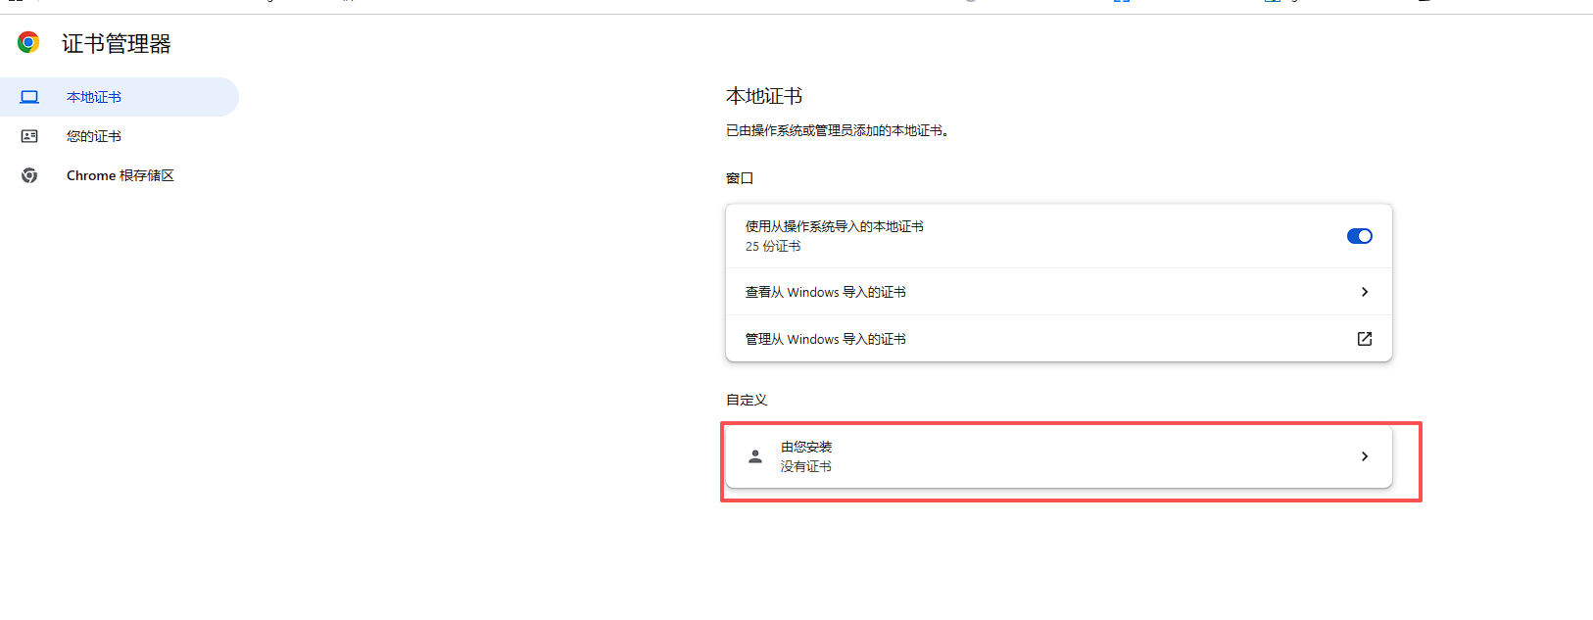The image size is (1593, 620).
Task: Open 管理从 Windows 导入的证书 link row
Action: [x=1058, y=339]
